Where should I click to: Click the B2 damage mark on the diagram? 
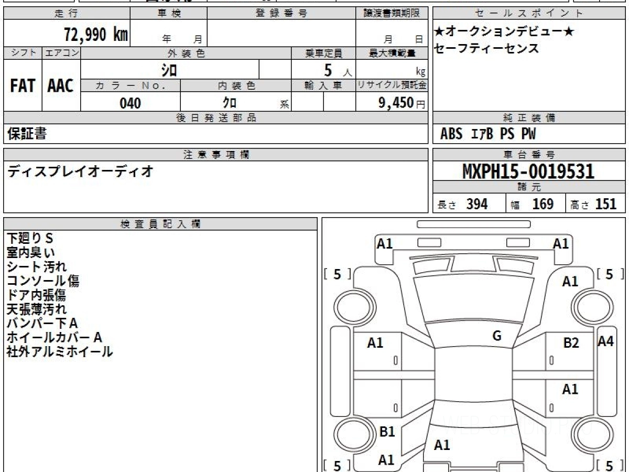click(571, 343)
